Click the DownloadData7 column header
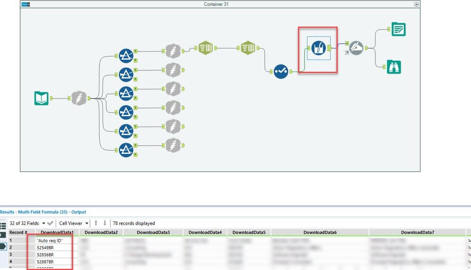The height and width of the screenshot is (270, 471). (x=418, y=232)
